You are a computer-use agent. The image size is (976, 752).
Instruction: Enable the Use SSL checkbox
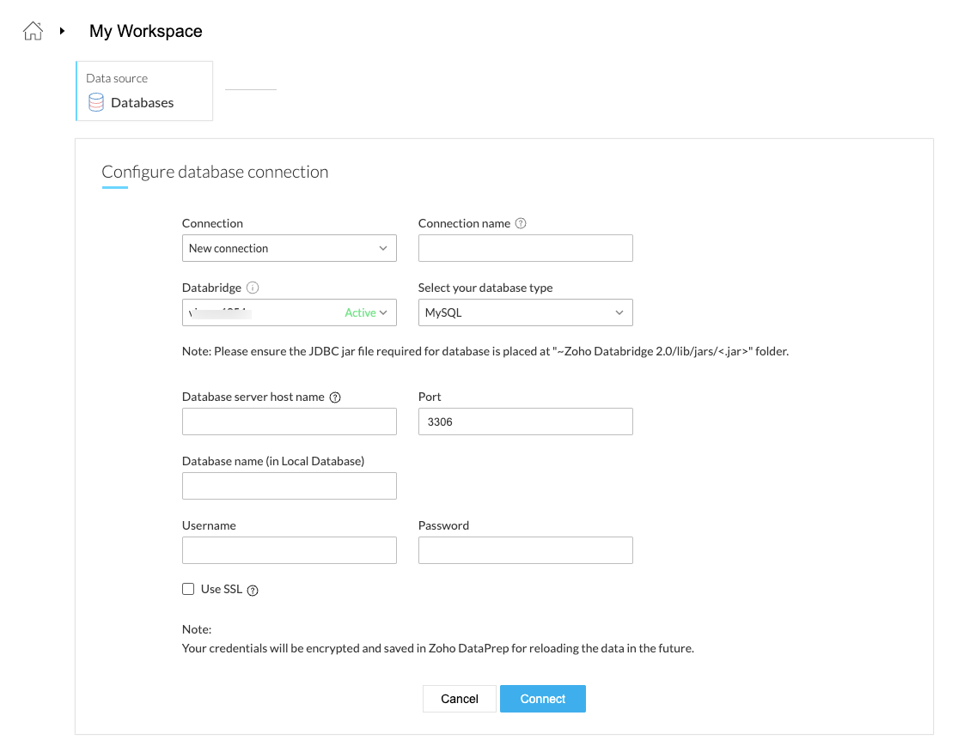pos(188,589)
